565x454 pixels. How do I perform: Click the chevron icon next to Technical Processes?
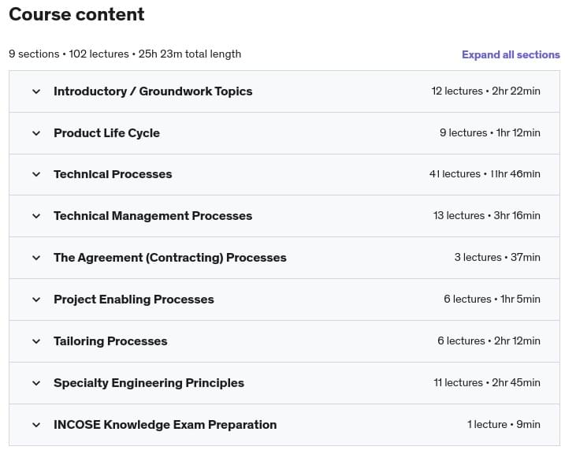(35, 174)
